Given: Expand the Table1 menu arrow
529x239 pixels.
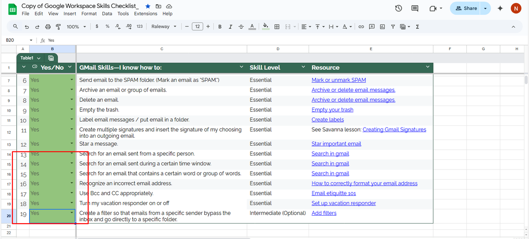Looking at the screenshot, I should (x=39, y=58).
